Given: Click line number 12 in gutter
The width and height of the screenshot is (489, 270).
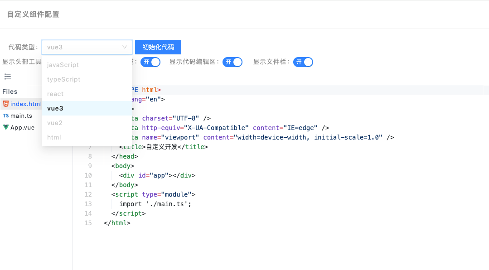Looking at the screenshot, I should [x=88, y=194].
